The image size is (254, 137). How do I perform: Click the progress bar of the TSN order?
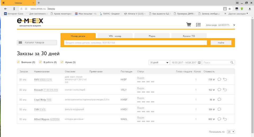pos(146,111)
